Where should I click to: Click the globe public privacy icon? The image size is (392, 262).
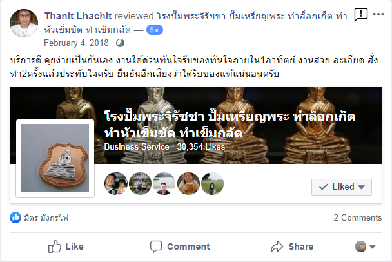(121, 43)
